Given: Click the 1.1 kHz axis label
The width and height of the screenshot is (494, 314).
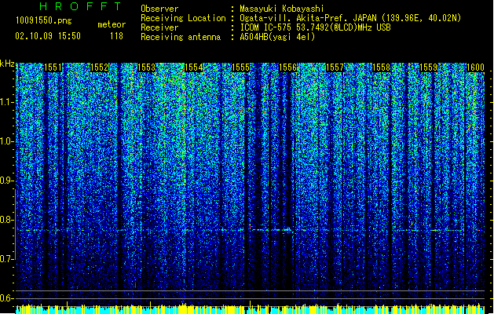Looking at the screenshot, I should coord(7,102).
